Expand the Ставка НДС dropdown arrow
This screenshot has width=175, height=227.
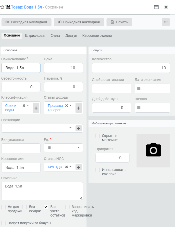[x=70, y=167]
